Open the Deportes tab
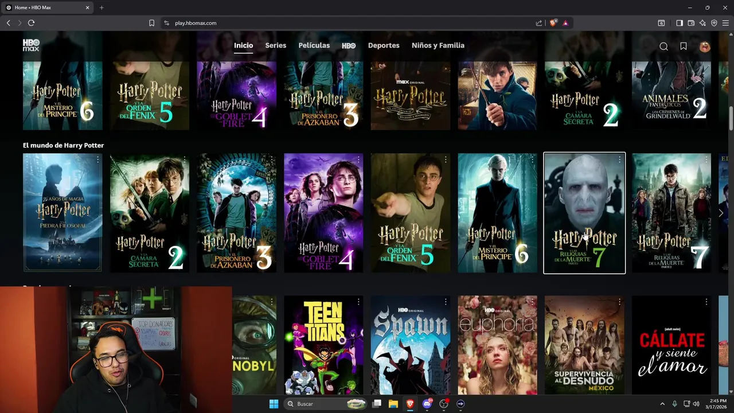 coord(384,45)
